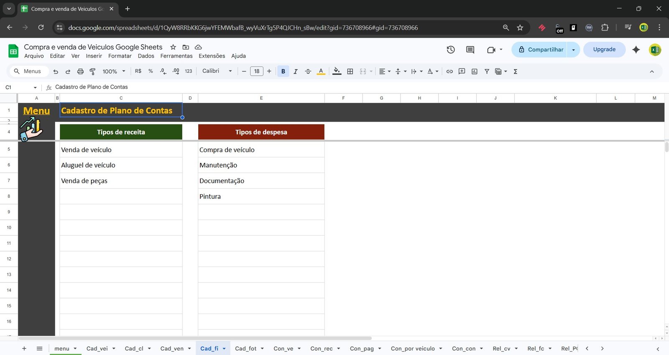
Task: Click the create filter icon
Action: pos(487,71)
